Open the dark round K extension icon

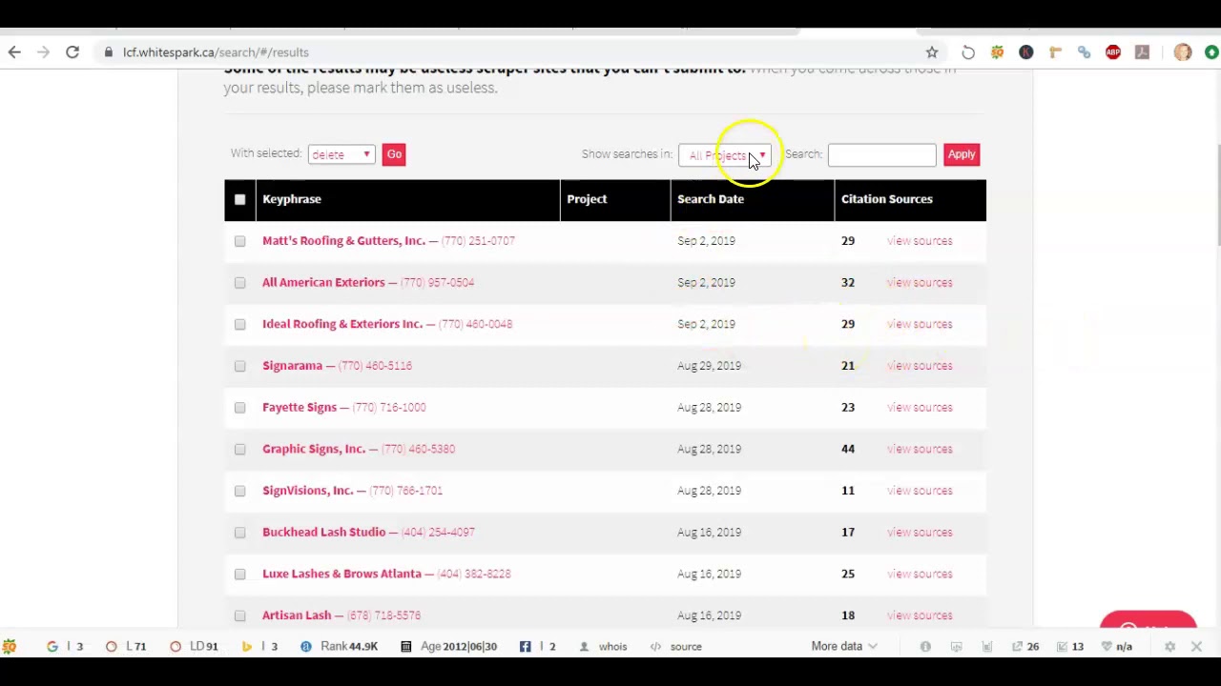coord(1026,52)
